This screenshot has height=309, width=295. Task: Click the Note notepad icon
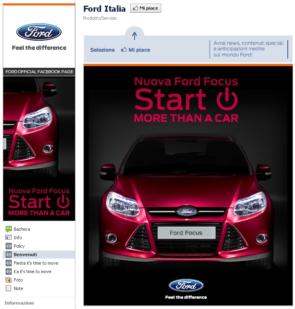(x=8, y=288)
